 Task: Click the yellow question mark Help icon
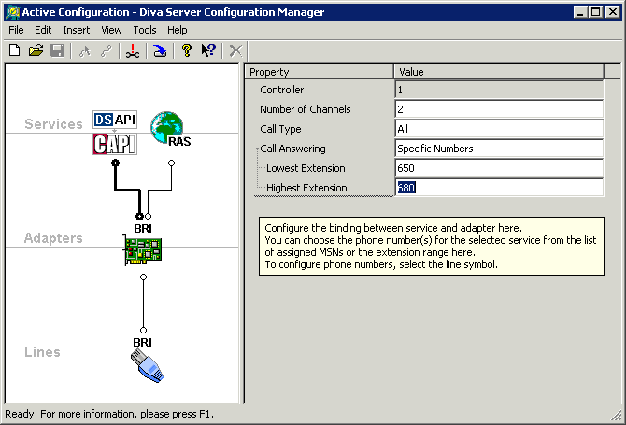(x=187, y=50)
